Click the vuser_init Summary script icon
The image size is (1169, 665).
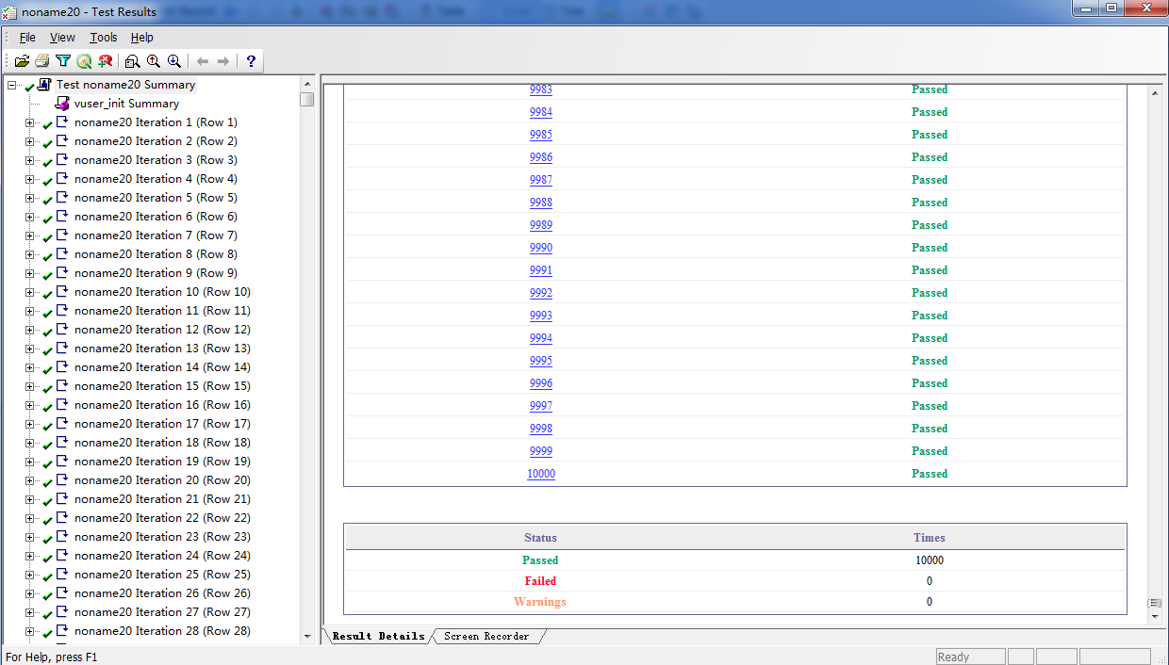(63, 104)
